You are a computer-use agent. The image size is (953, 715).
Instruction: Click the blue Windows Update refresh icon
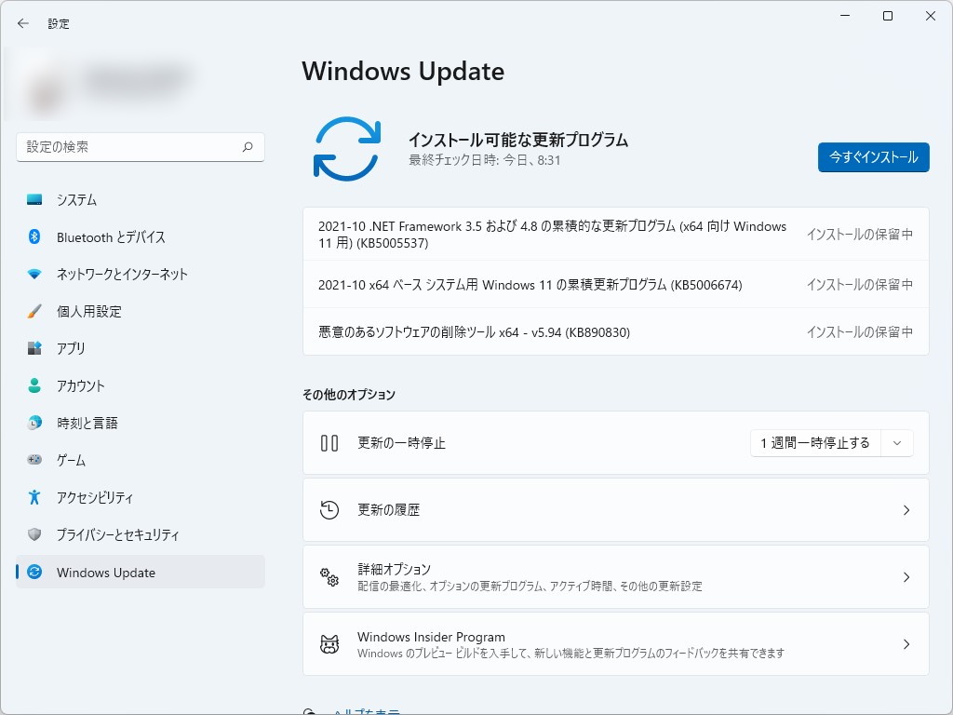(x=347, y=149)
